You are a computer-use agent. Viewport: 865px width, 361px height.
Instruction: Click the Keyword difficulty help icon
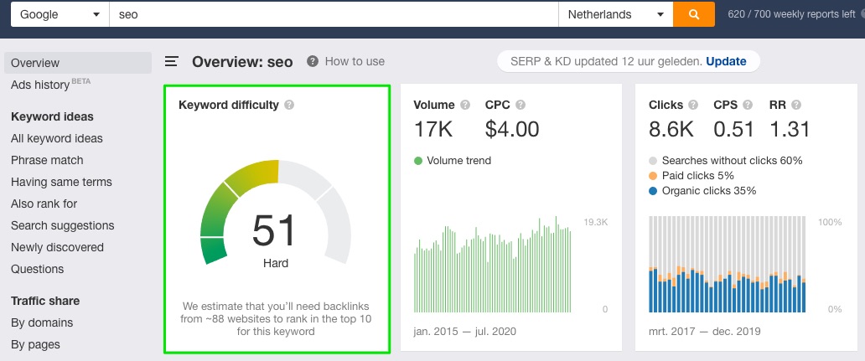coord(289,105)
